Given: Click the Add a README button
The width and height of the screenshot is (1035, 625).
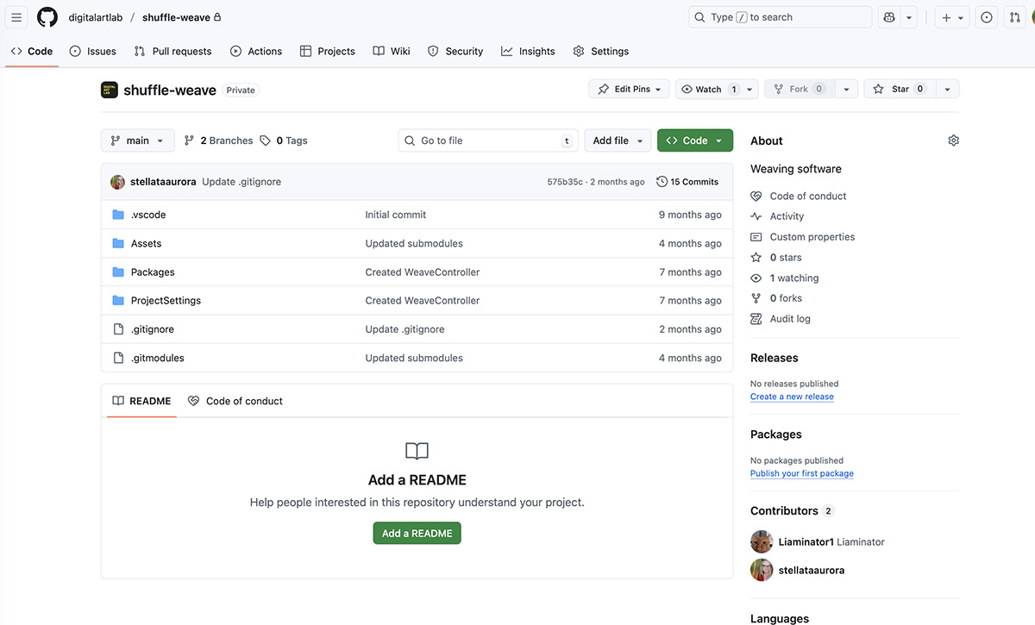Looking at the screenshot, I should pyautogui.click(x=417, y=533).
